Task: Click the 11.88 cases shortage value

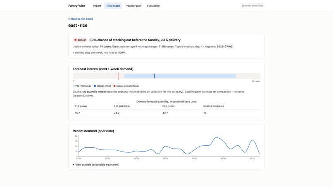Action: point(166,47)
